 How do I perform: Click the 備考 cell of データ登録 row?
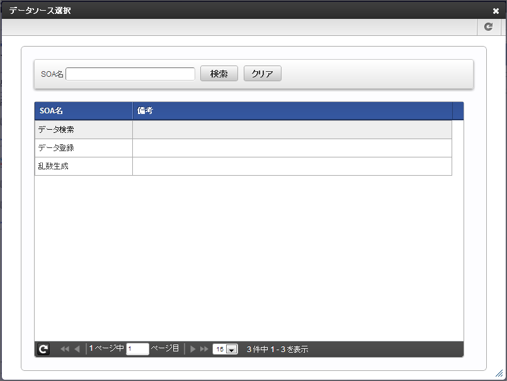292,148
